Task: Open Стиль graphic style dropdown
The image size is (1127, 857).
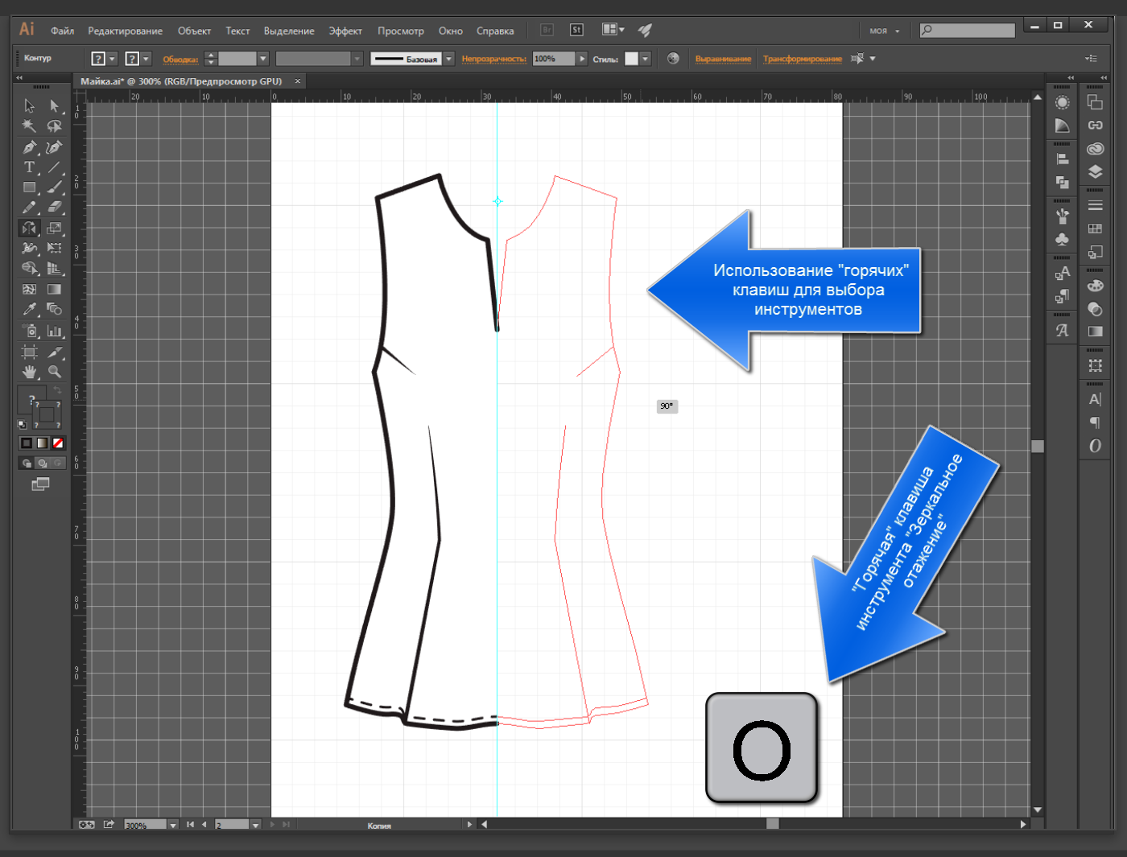Action: 645,59
